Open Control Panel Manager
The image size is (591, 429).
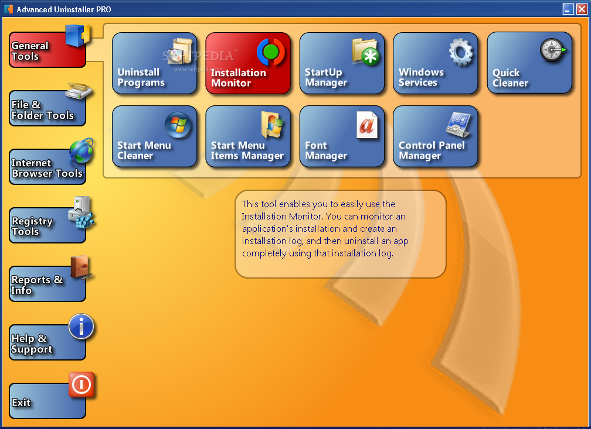pos(435,136)
